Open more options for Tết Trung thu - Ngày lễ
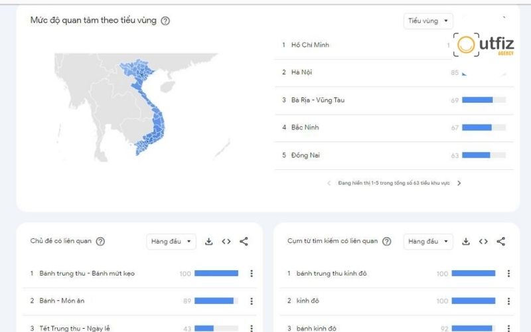531x332 pixels. click(x=252, y=328)
